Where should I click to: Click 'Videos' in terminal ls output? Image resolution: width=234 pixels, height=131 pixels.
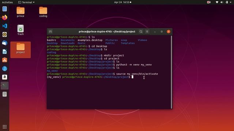(x=142, y=40)
